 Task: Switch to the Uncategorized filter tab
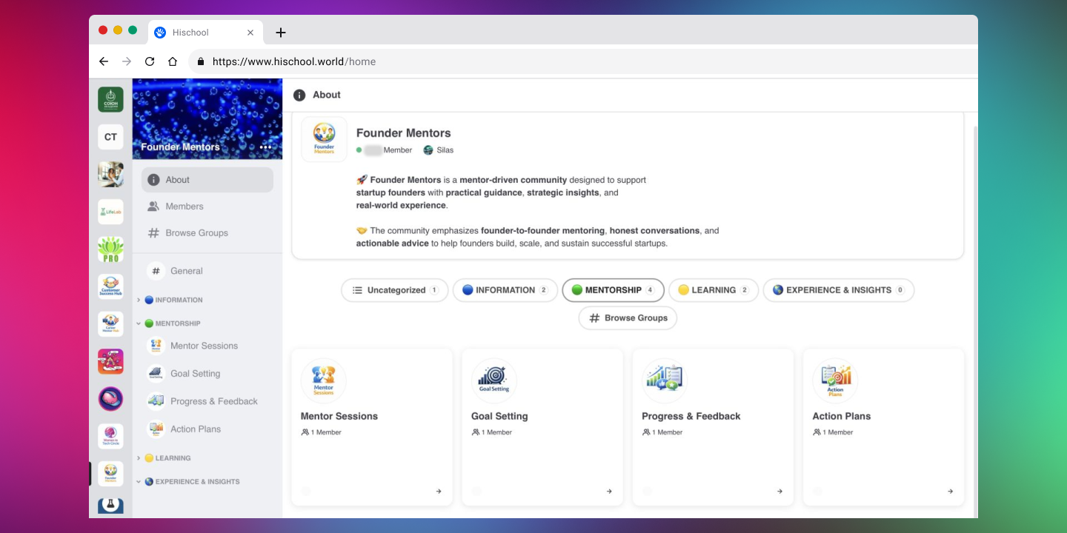pyautogui.click(x=394, y=290)
